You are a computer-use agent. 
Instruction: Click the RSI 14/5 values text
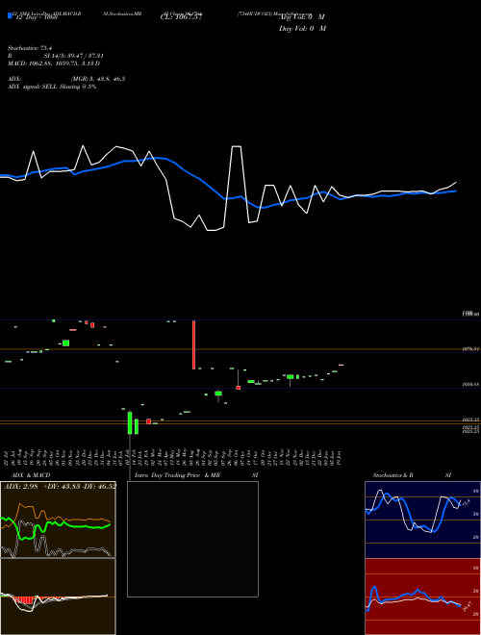74,56
